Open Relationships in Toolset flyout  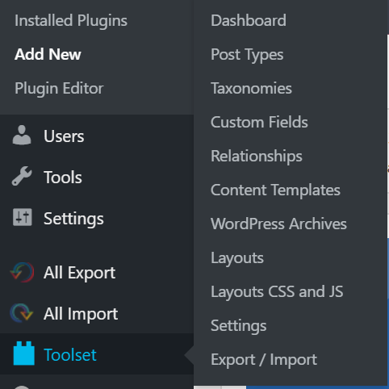coord(257,157)
